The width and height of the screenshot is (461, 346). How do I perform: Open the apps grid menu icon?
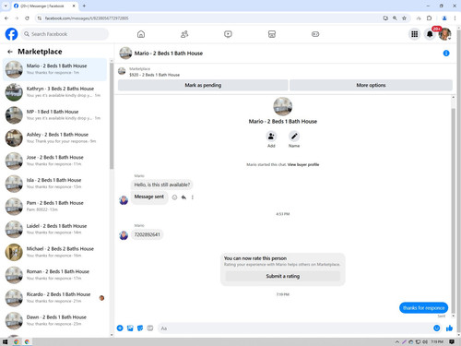pos(415,34)
